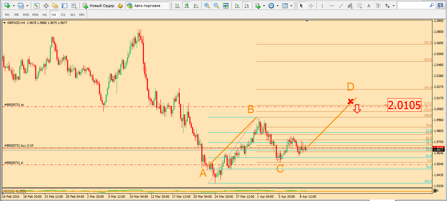Select the Horizontal Line tool
This screenshot has height=201, width=447.
pyautogui.click(x=331, y=6)
